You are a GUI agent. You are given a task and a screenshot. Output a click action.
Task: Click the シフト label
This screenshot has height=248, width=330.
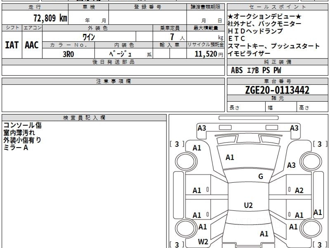pyautogui.click(x=12, y=28)
